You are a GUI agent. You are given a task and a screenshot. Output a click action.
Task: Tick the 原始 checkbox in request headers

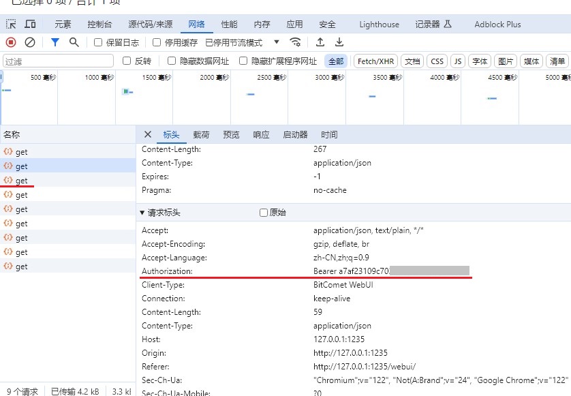pos(264,213)
